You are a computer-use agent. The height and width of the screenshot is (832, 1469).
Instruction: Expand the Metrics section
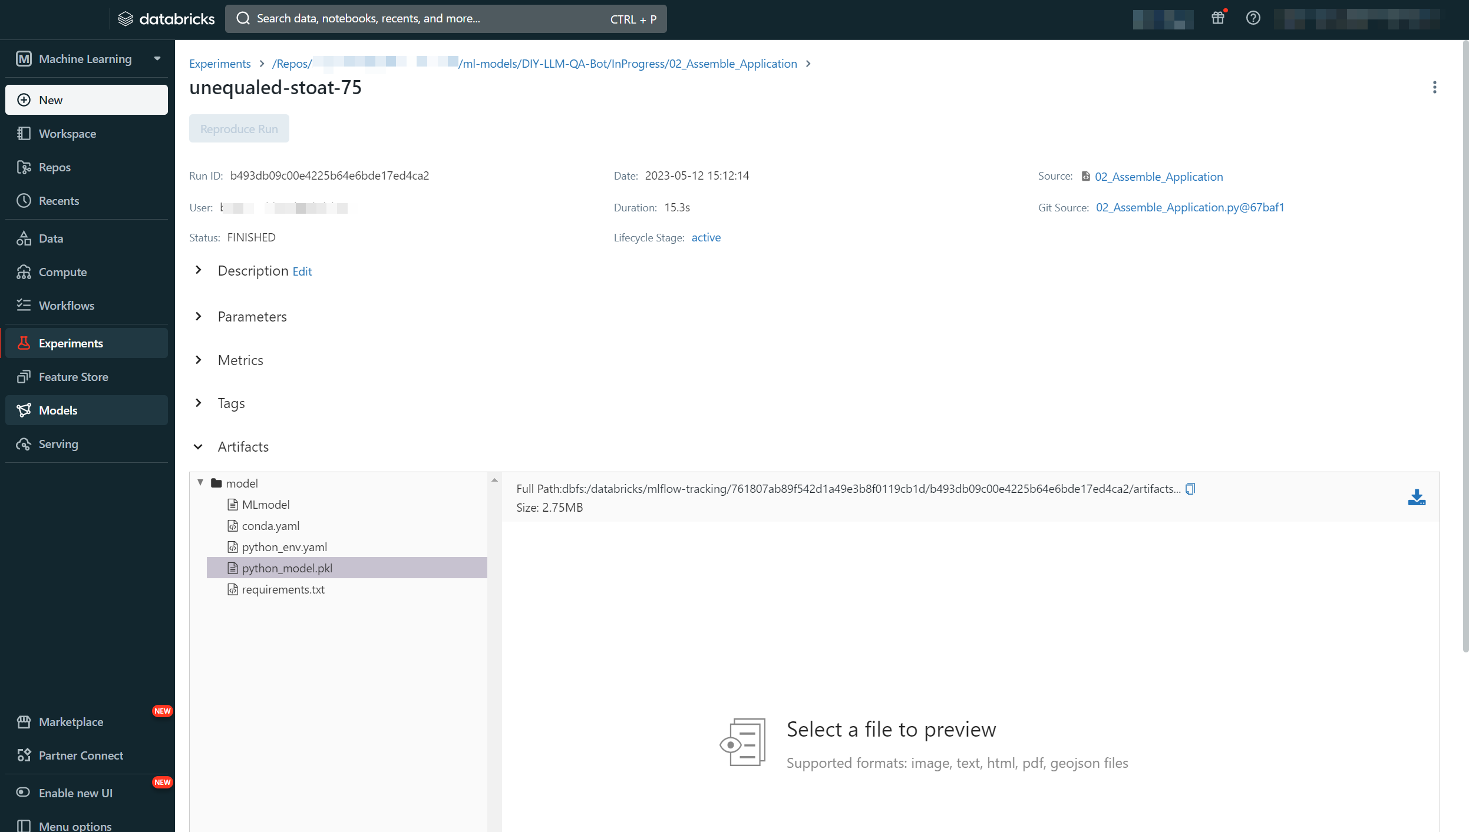tap(199, 360)
